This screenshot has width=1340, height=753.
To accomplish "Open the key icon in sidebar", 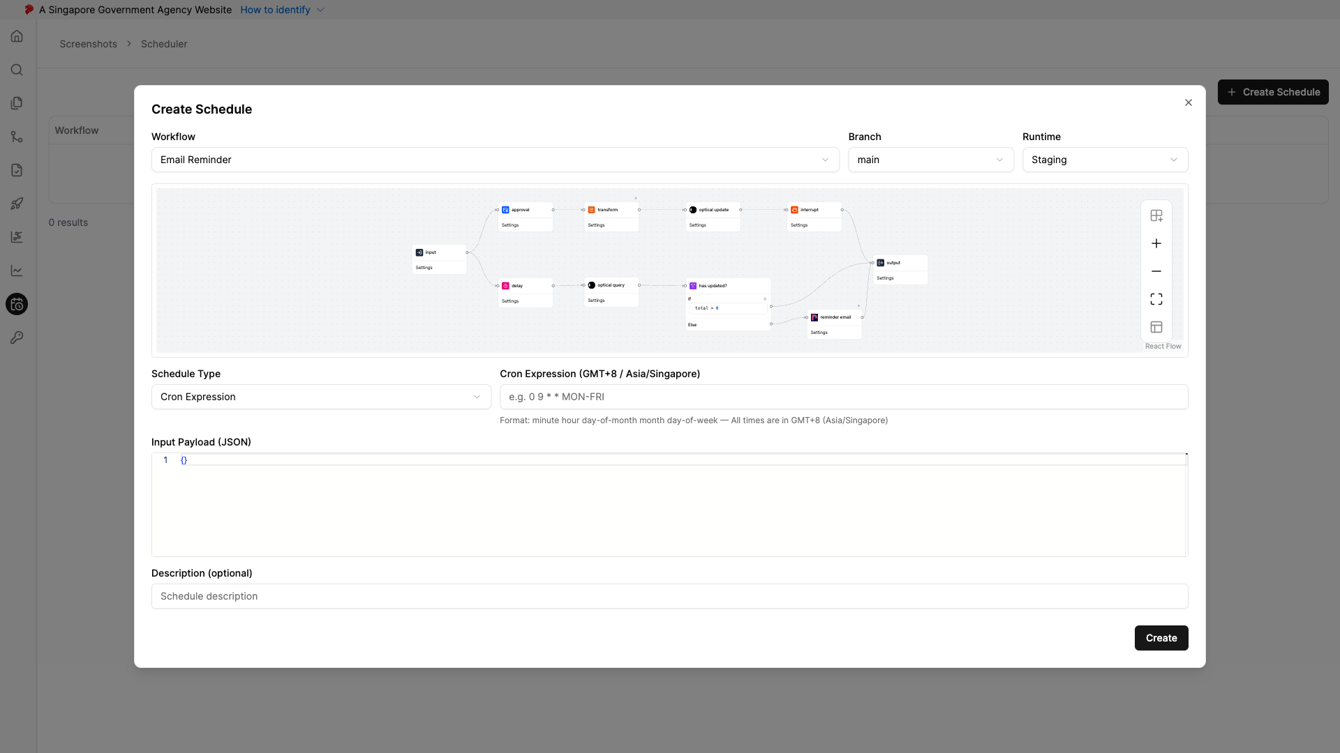I will tap(17, 337).
